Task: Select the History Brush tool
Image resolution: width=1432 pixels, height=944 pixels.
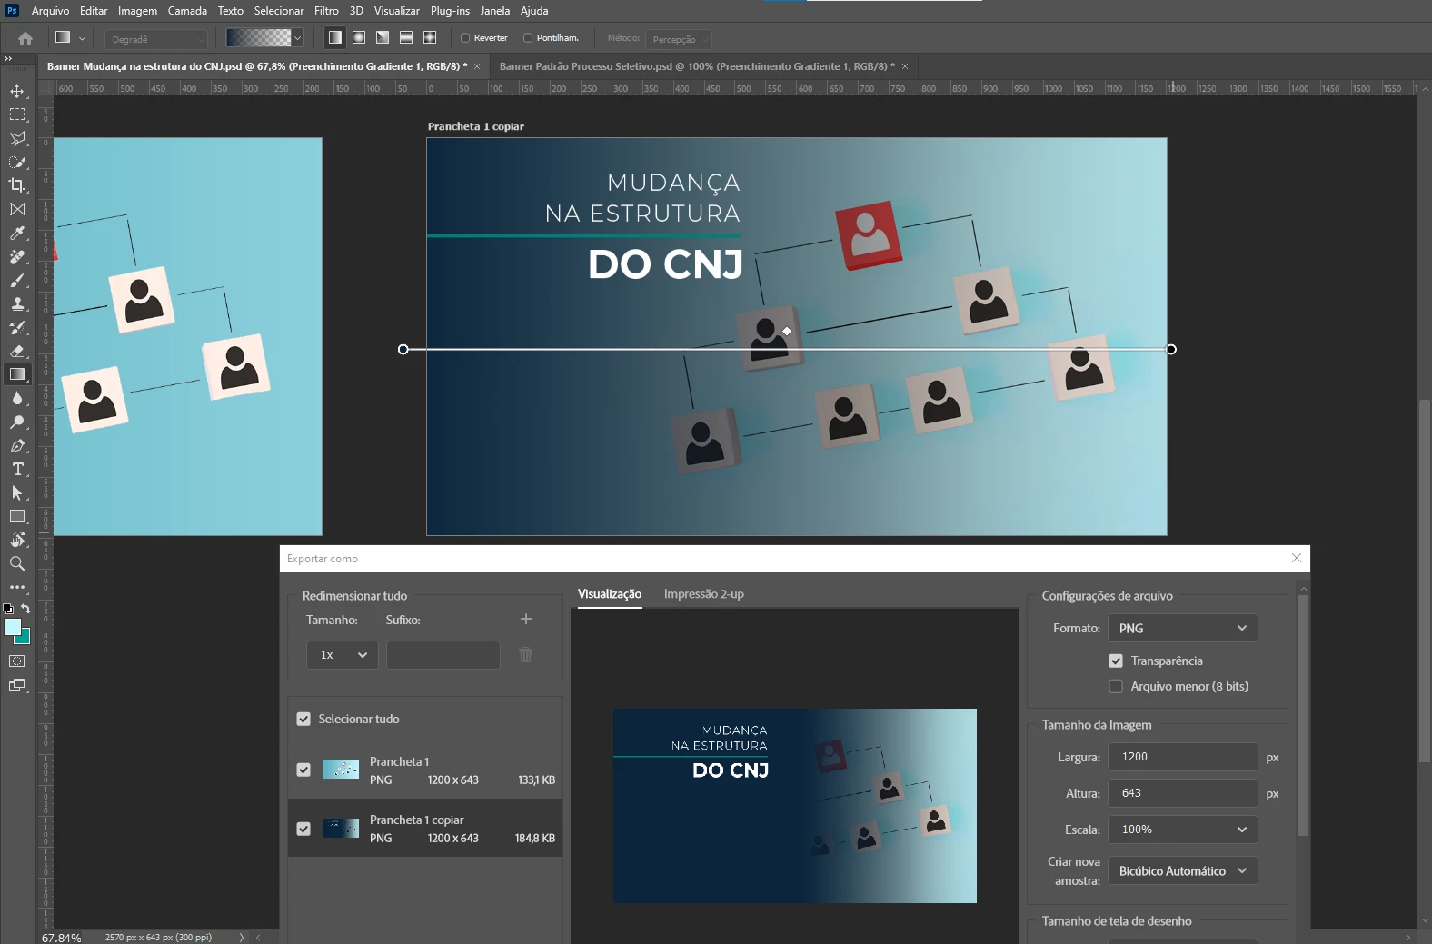Action: tap(17, 327)
